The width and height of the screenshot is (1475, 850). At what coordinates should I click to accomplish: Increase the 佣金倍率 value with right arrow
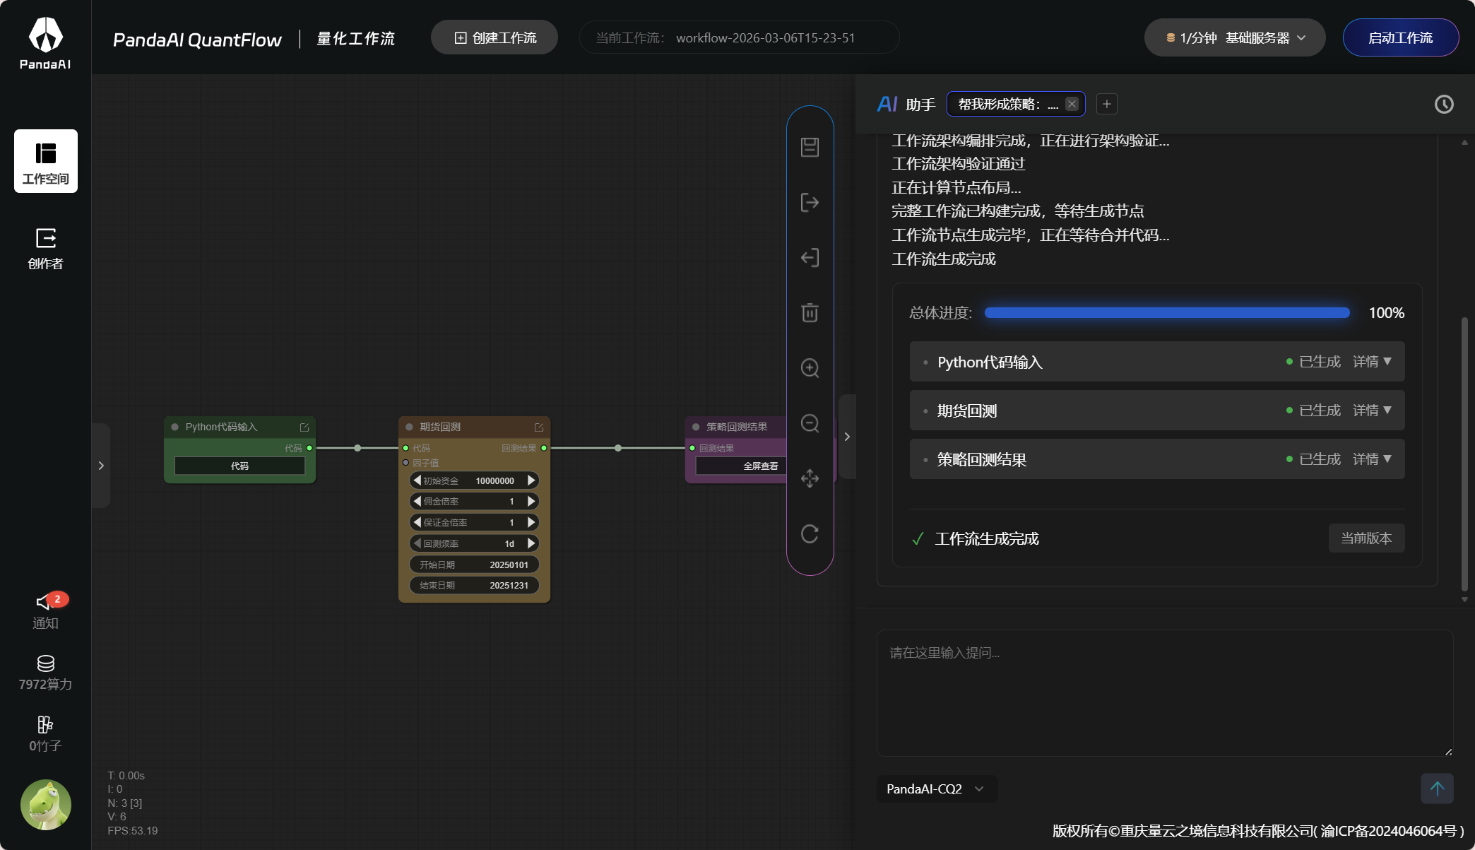click(531, 501)
